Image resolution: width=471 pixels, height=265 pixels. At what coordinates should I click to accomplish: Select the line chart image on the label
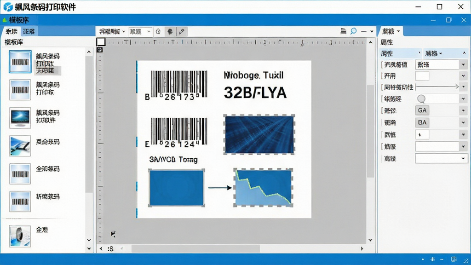coord(264,188)
